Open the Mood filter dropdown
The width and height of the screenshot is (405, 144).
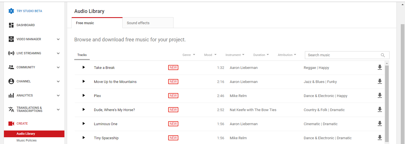[x=210, y=55]
